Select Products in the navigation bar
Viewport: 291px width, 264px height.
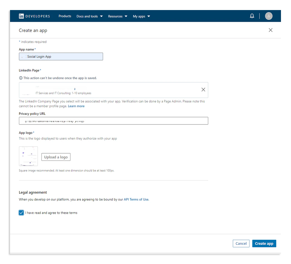pyautogui.click(x=65, y=16)
